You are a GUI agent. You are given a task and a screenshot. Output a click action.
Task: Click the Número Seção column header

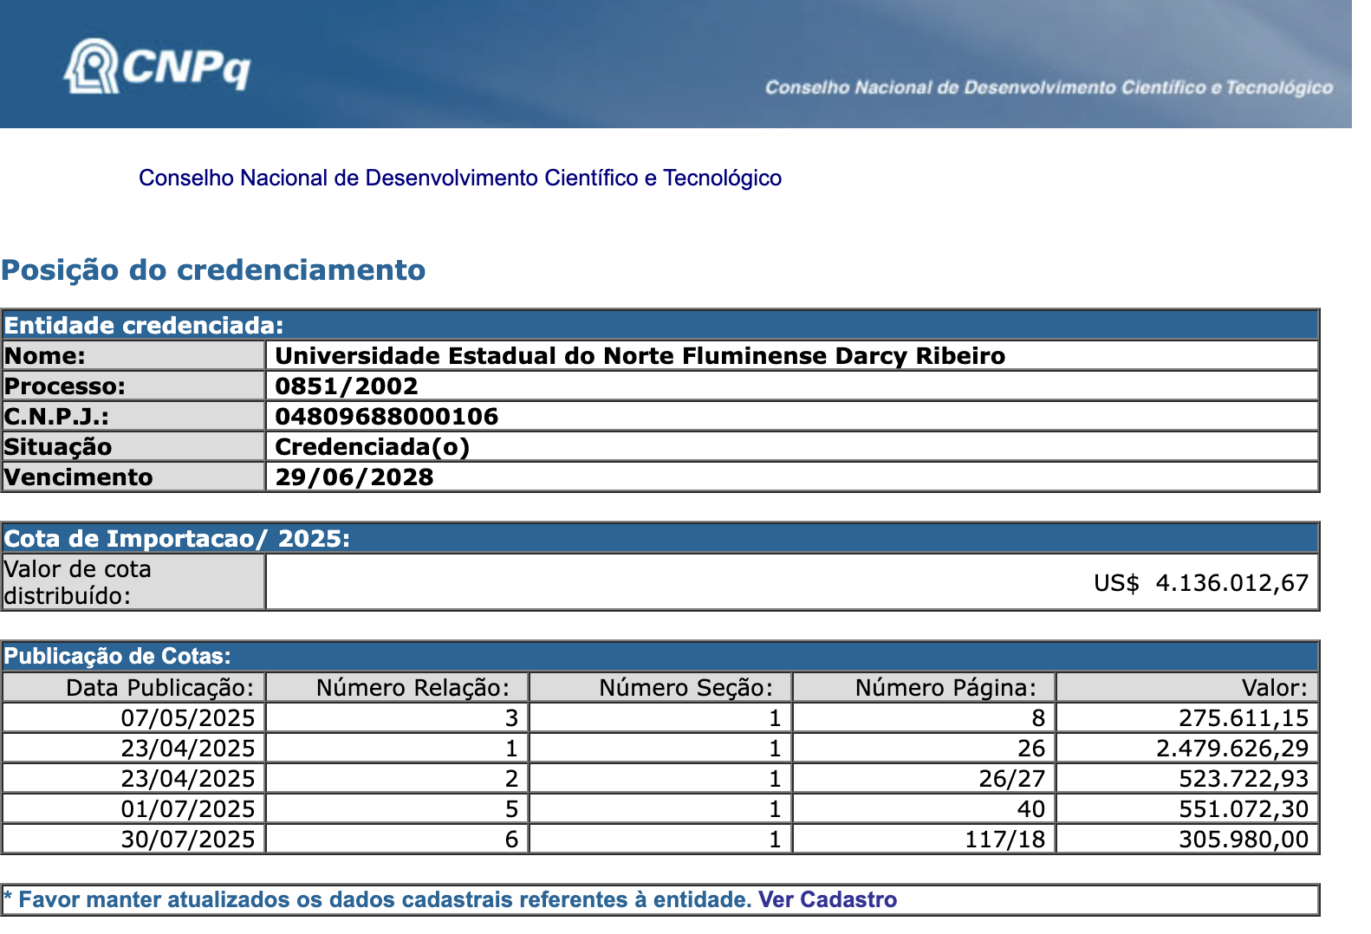coord(685,688)
